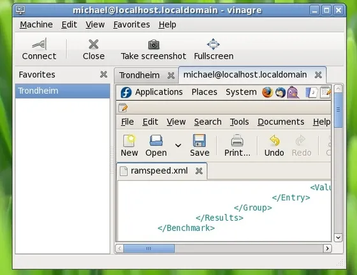Click the Take screenshot camera icon
Image resolution: width=357 pixels, height=275 pixels.
coord(154,45)
